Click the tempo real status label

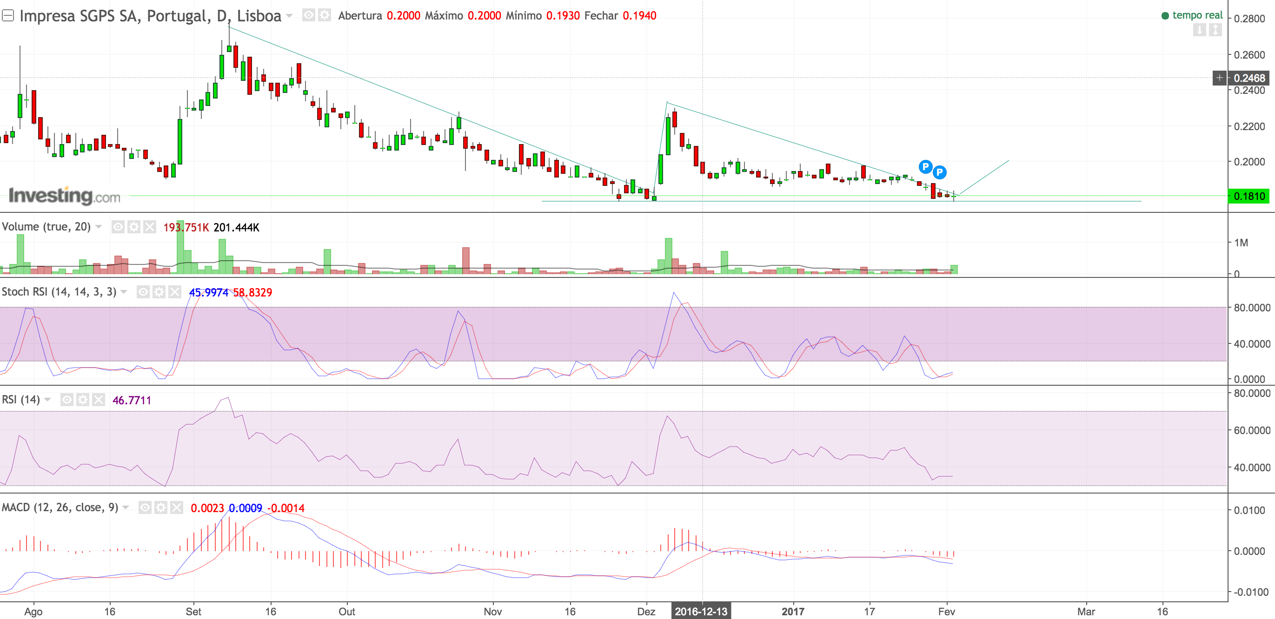click(x=1197, y=15)
